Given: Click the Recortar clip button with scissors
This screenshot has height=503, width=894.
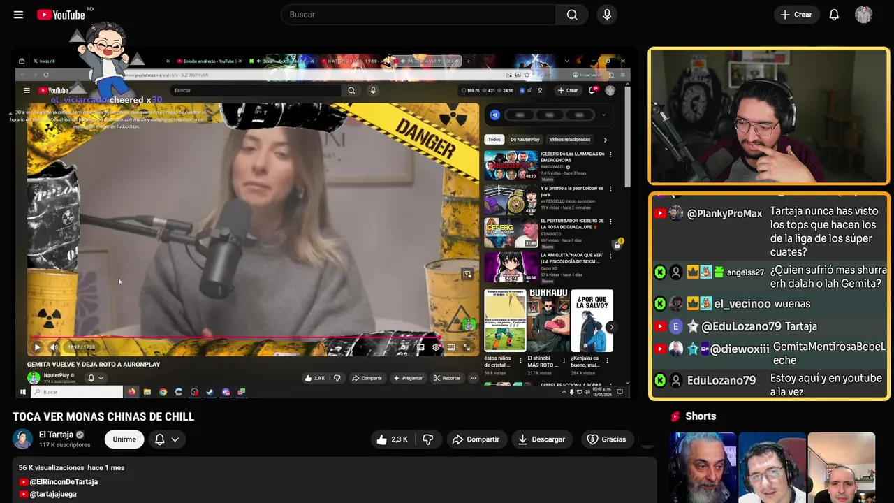Looking at the screenshot, I should 447,378.
